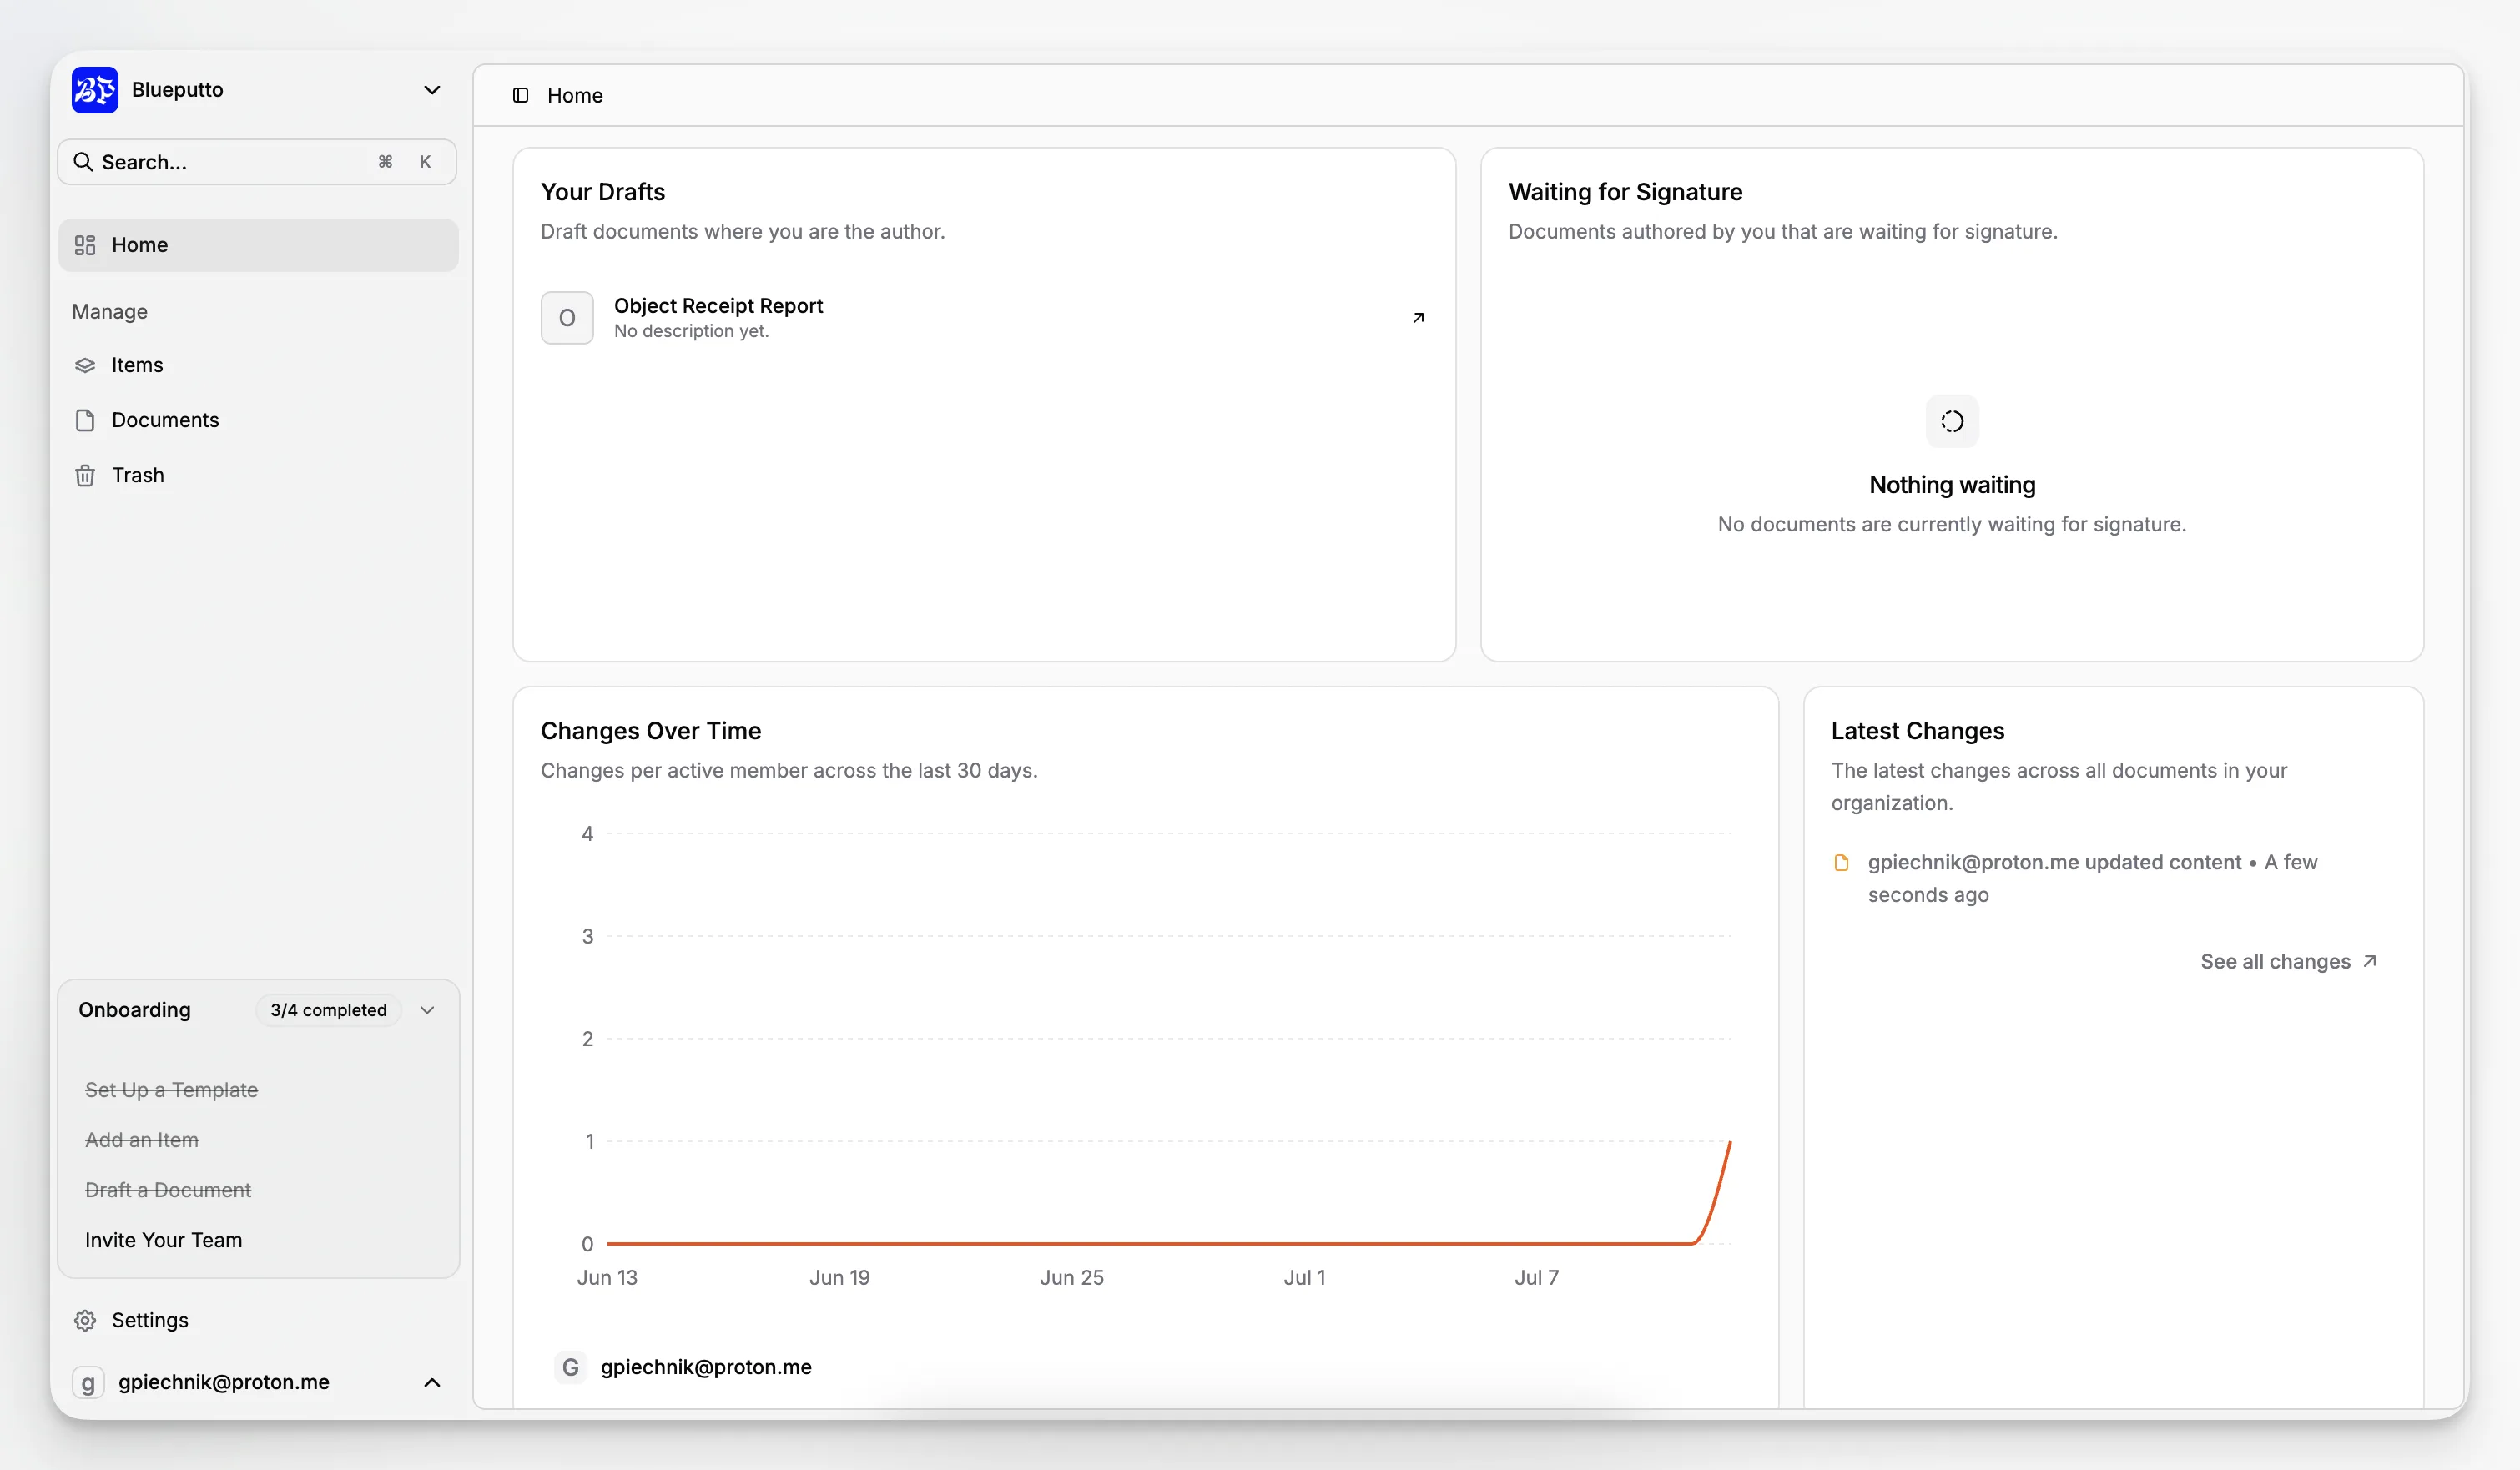
Task: Click the ⌘ key hint in the search box
Action: tap(385, 162)
